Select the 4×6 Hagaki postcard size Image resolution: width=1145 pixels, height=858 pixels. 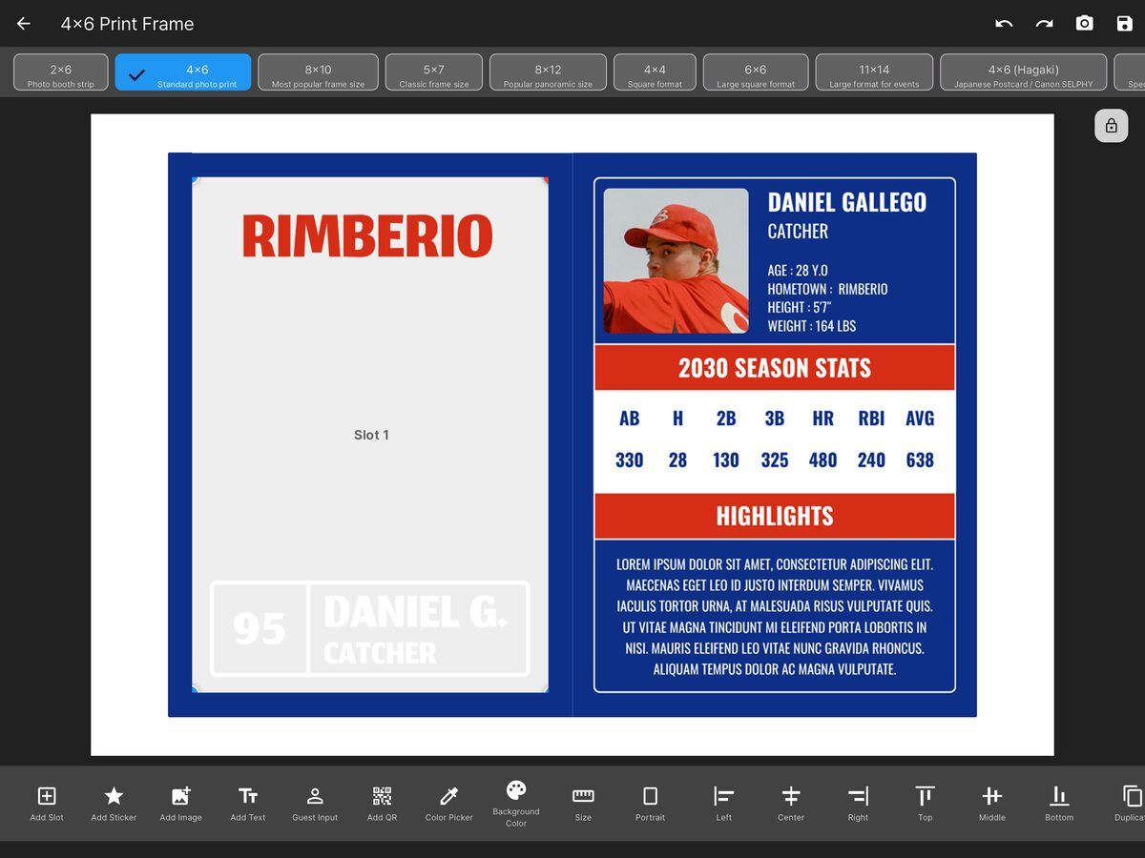1024,72
